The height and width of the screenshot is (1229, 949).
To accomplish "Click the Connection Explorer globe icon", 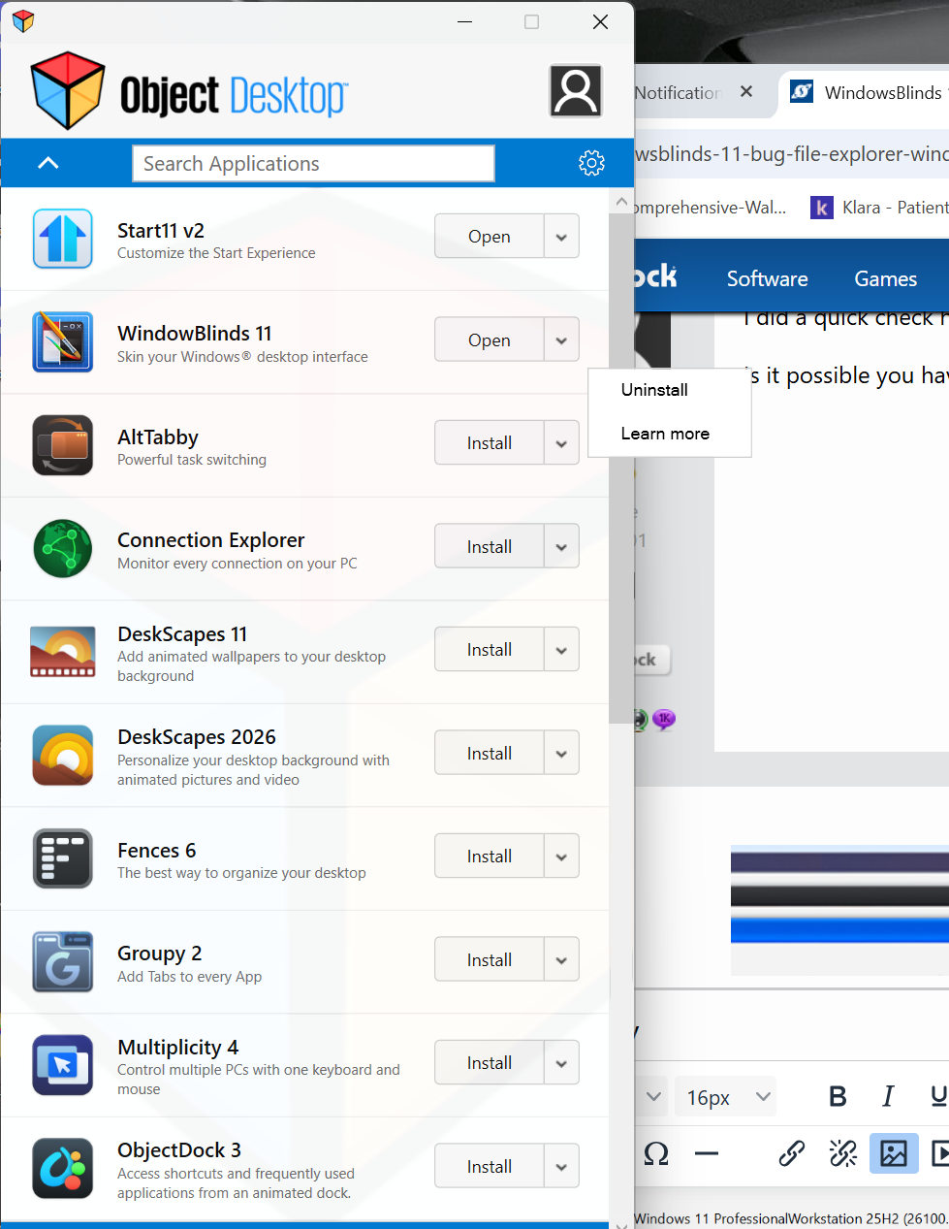I will click(x=63, y=548).
